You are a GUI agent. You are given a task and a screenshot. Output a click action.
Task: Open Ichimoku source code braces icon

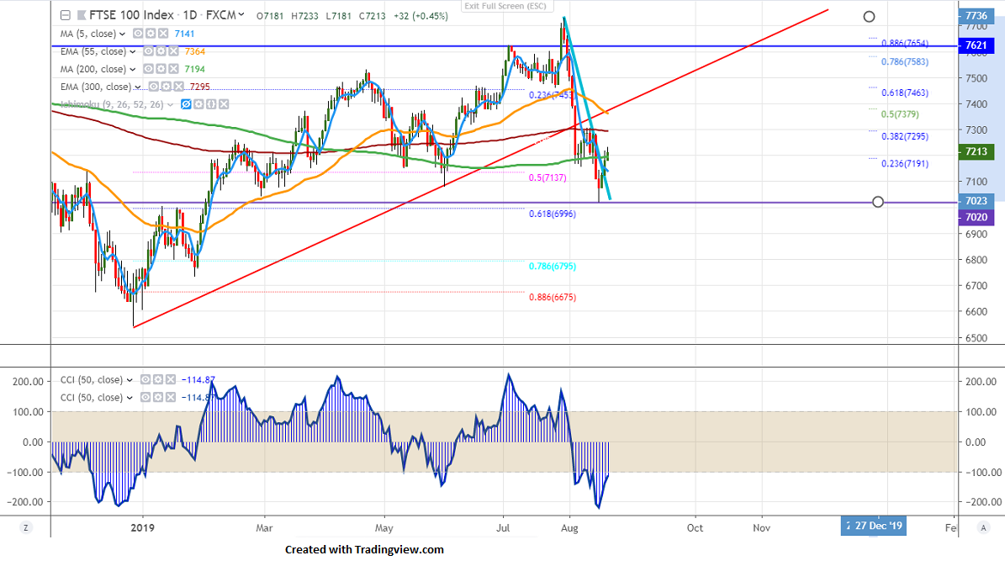click(x=213, y=104)
